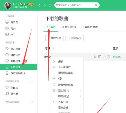This screenshot has width=126, height=113.
Task: Collapse the 我创建的歌单 section
Action: (x=32, y=81)
